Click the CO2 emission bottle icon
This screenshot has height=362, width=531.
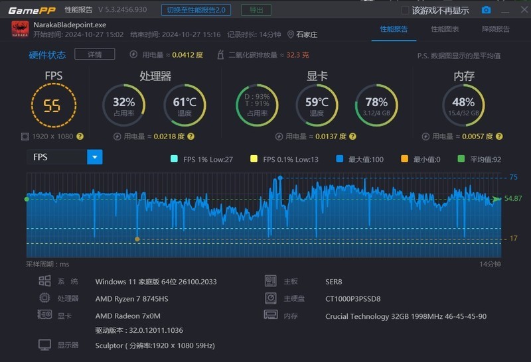pos(220,54)
